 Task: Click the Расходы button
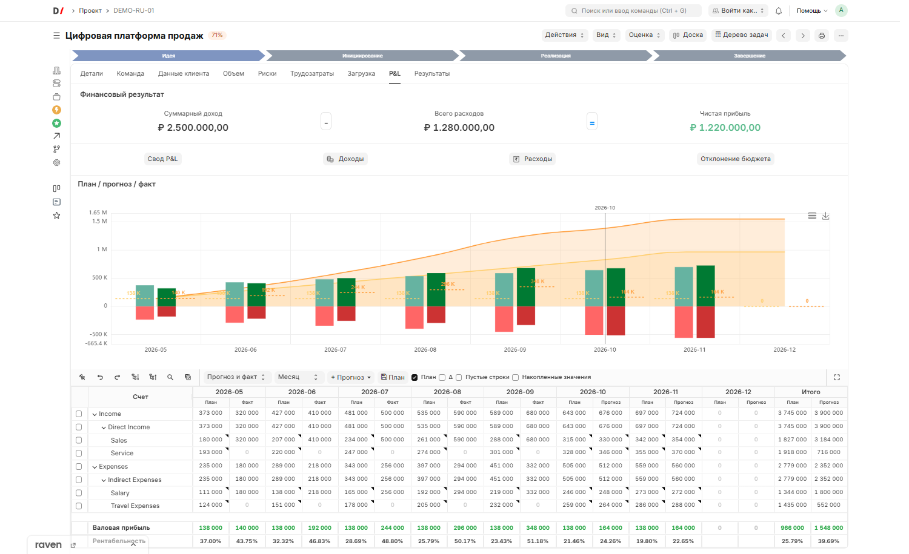tap(533, 159)
